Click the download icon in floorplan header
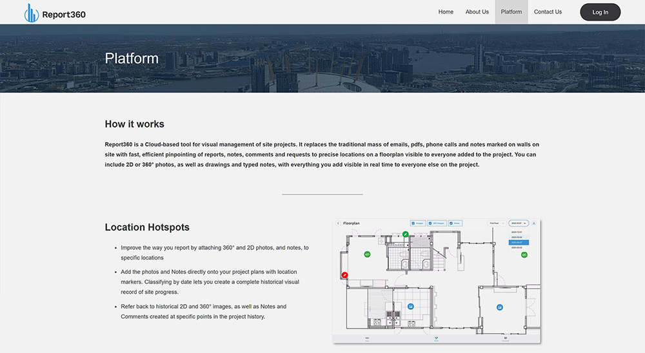Image resolution: width=645 pixels, height=353 pixels. (x=534, y=223)
